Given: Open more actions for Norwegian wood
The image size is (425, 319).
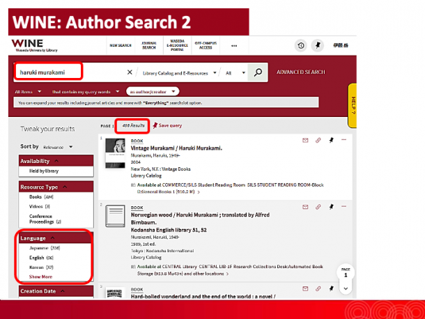Looking at the screenshot, I should click(x=343, y=207).
